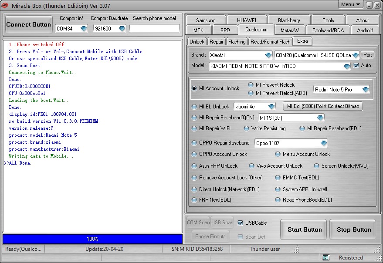383x263 pixels.
Task: Switch to the Samsung tab
Action: pyautogui.click(x=206, y=20)
